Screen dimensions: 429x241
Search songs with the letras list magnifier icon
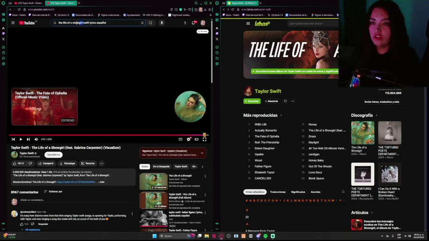[343, 192]
